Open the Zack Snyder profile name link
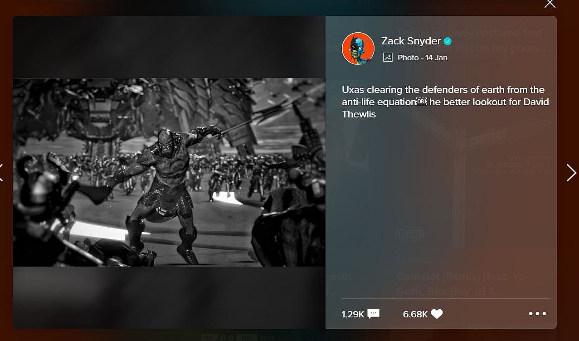Viewport: 579px width, 341px height. coord(411,41)
